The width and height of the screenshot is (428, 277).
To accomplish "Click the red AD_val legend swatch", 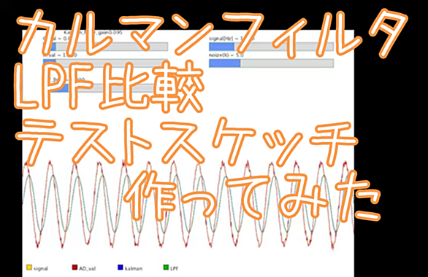I will click(74, 268).
